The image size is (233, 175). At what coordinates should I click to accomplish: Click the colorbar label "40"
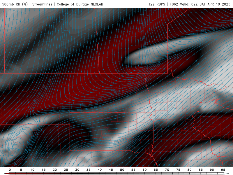click(x=100, y=170)
